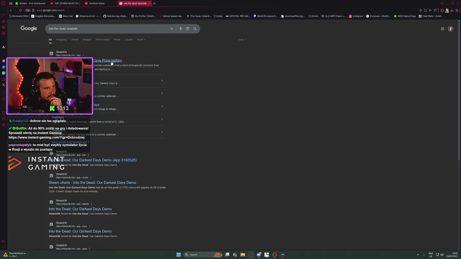
Task: Start voice search with microphone icon
Action: [x=180, y=29]
